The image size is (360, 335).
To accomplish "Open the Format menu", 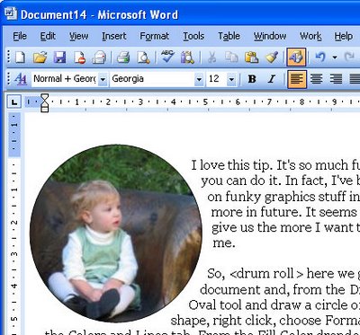I will [154, 36].
